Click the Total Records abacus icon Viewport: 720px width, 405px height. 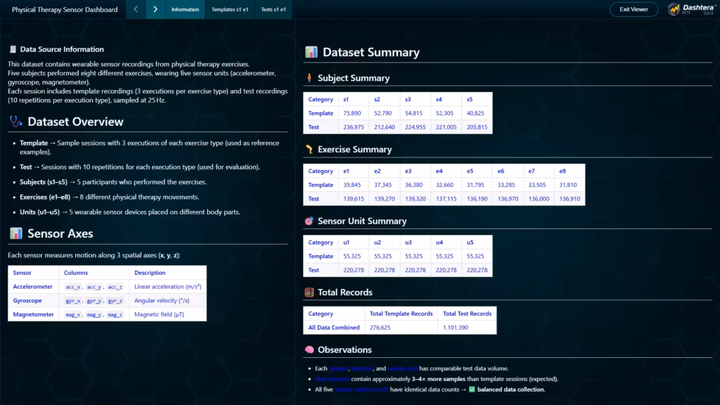[x=309, y=292]
